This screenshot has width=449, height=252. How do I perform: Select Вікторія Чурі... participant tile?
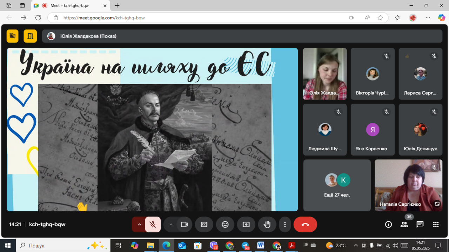(x=373, y=74)
